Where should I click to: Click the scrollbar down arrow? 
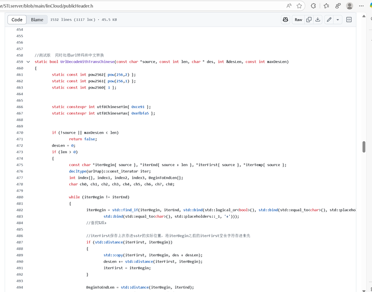(364, 290)
